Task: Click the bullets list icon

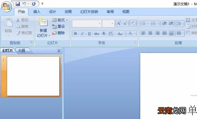Action: [x=144, y=24]
